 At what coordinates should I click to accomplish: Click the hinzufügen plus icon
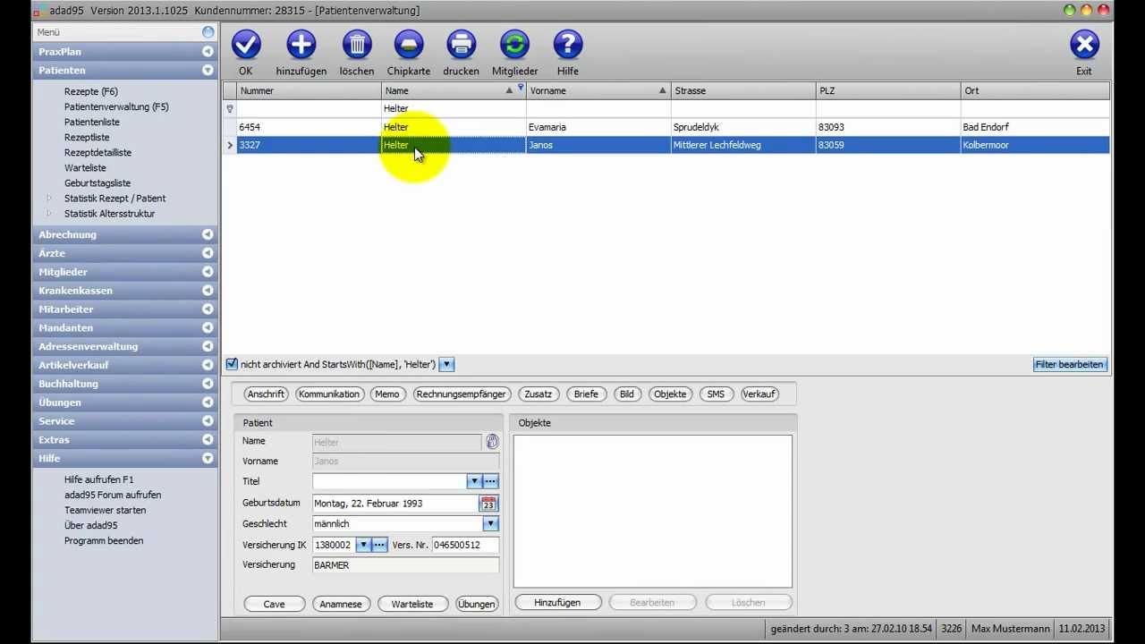point(301,45)
